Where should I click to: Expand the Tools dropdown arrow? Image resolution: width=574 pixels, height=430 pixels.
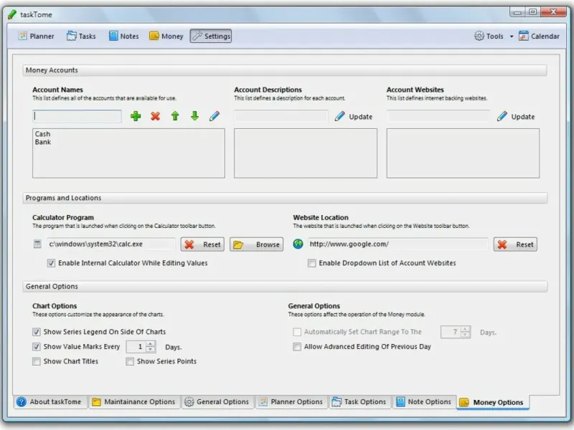click(x=512, y=37)
